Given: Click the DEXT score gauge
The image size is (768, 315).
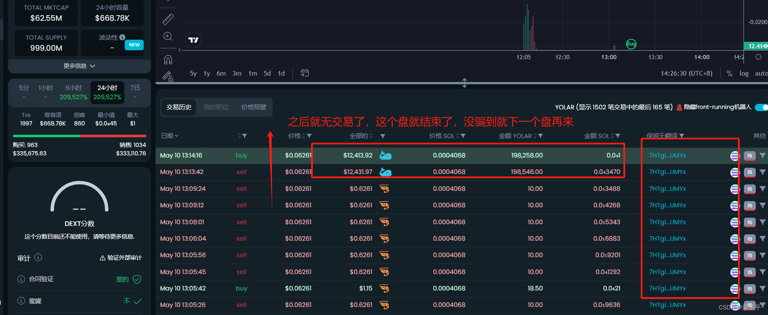Looking at the screenshot, I should tap(79, 197).
